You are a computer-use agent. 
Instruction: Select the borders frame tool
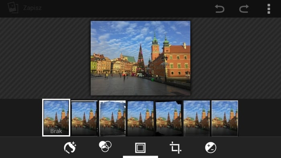coord(140,148)
